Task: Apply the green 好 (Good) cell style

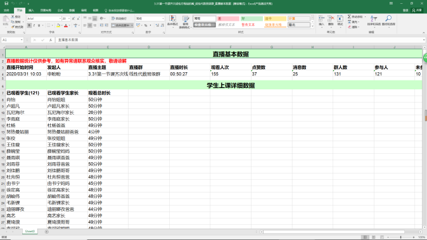Action: point(252,18)
